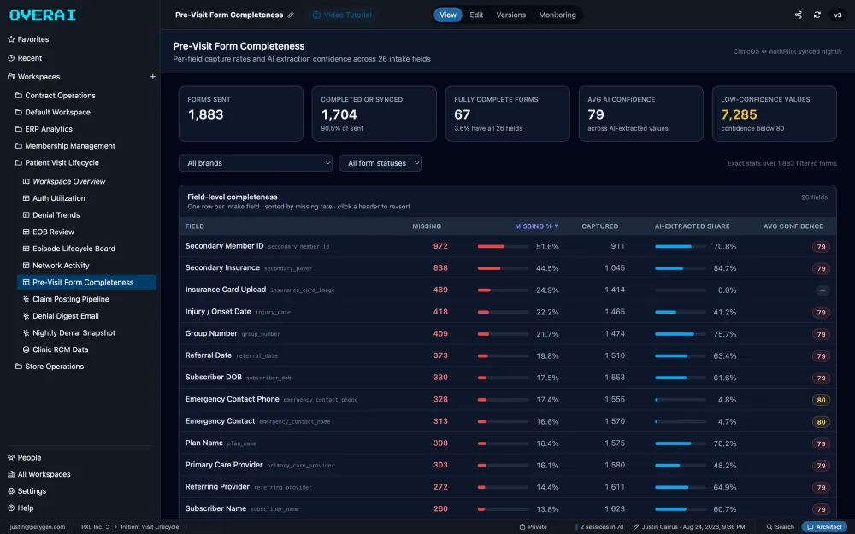
Task: Click the Group Number AI-extracted share bar
Action: (x=680, y=334)
